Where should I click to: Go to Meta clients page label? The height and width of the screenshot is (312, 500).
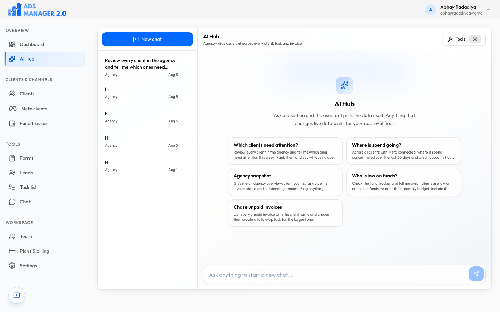coord(34,109)
